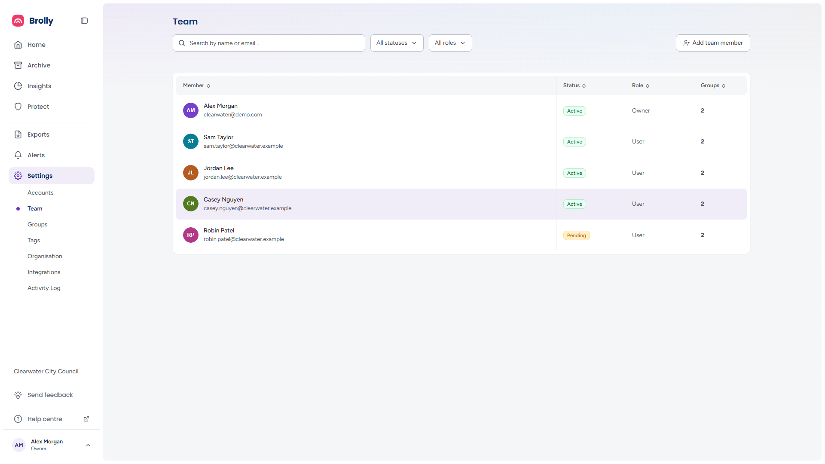Go to Groups settings

tap(37, 224)
